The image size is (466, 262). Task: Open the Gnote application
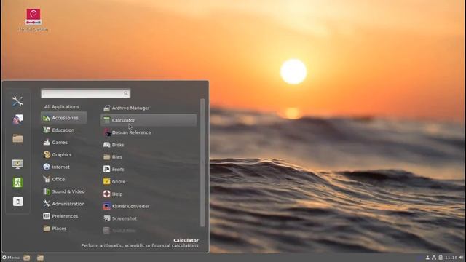coord(149,181)
